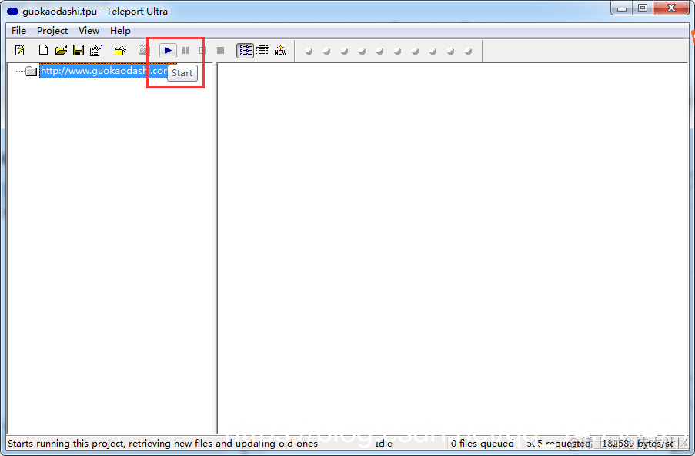Click the status bar description message
Viewport: 695px width, 456px height.
coord(162,443)
